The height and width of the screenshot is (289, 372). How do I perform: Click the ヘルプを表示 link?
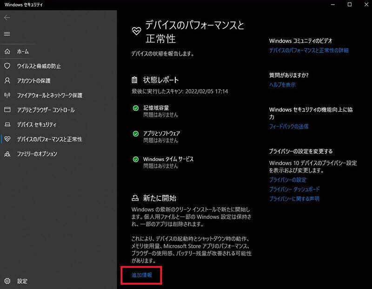282,85
